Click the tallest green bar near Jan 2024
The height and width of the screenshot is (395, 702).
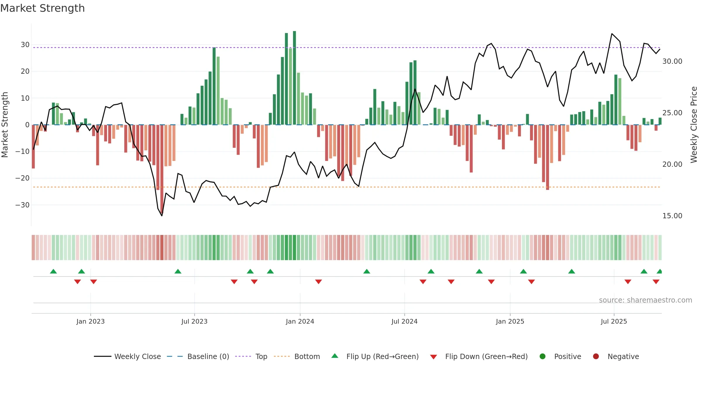295,78
